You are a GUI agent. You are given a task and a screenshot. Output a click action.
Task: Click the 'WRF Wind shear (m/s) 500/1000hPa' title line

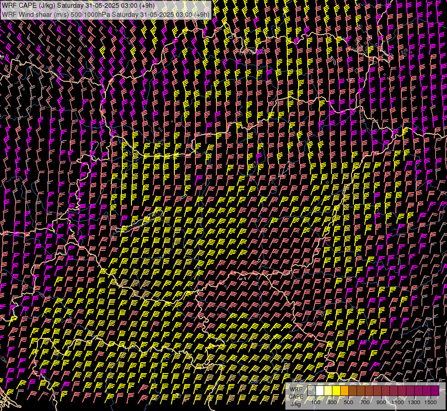pos(106,15)
